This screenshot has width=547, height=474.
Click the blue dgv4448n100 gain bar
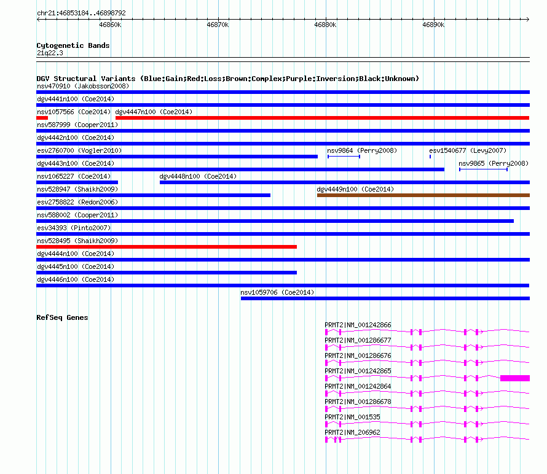click(x=345, y=182)
